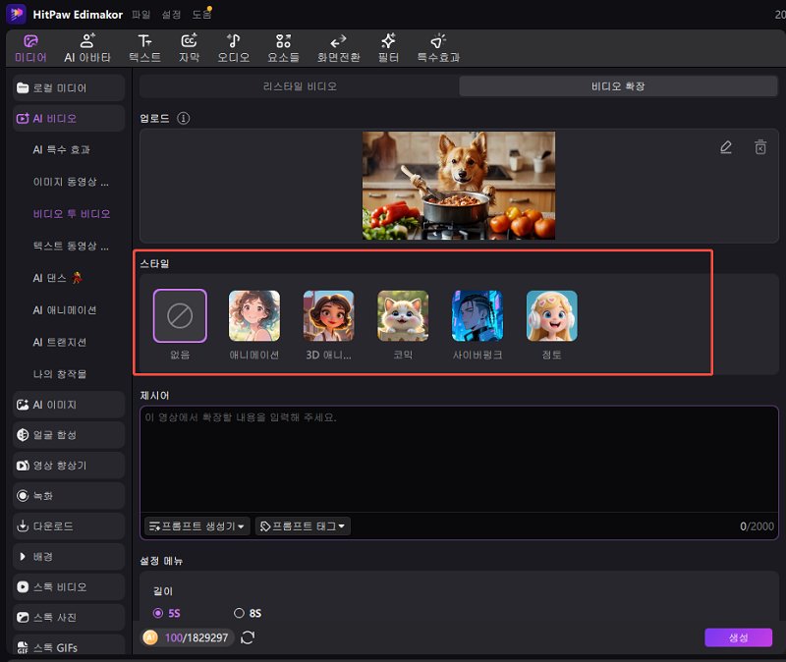786x662 pixels.
Task: Open the 요소들 elements panel
Action: tap(283, 48)
